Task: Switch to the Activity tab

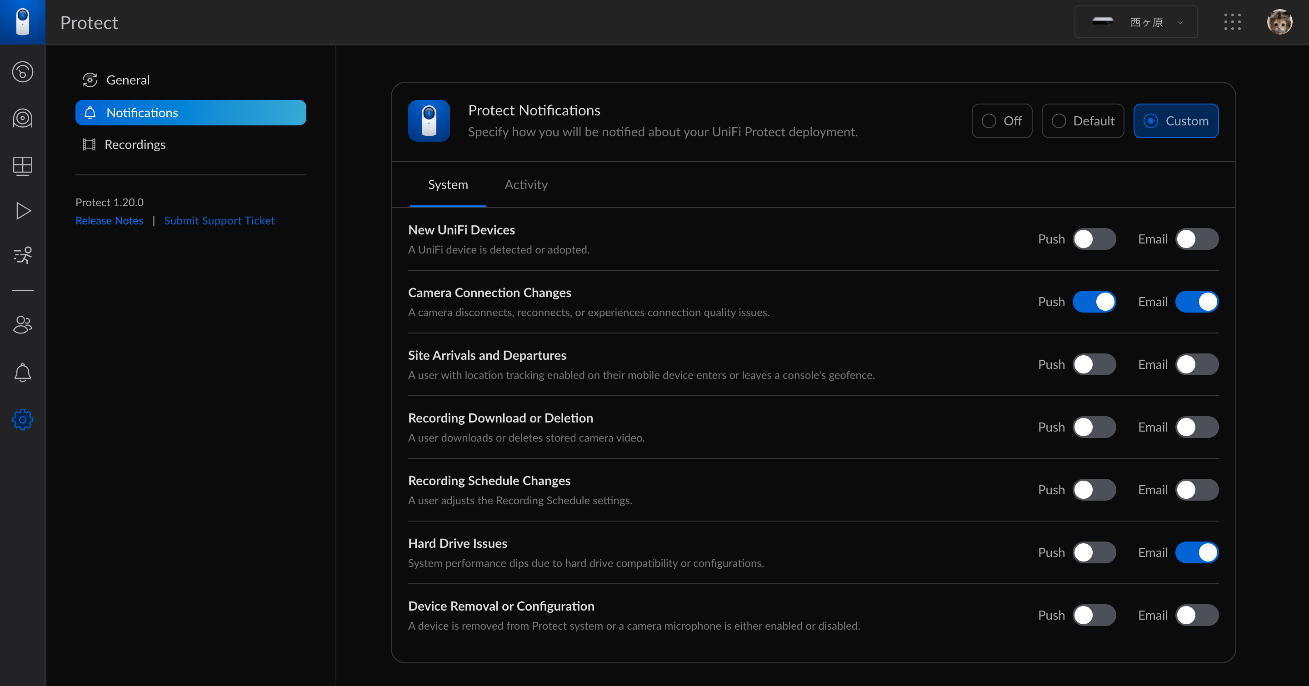Action: [x=526, y=184]
